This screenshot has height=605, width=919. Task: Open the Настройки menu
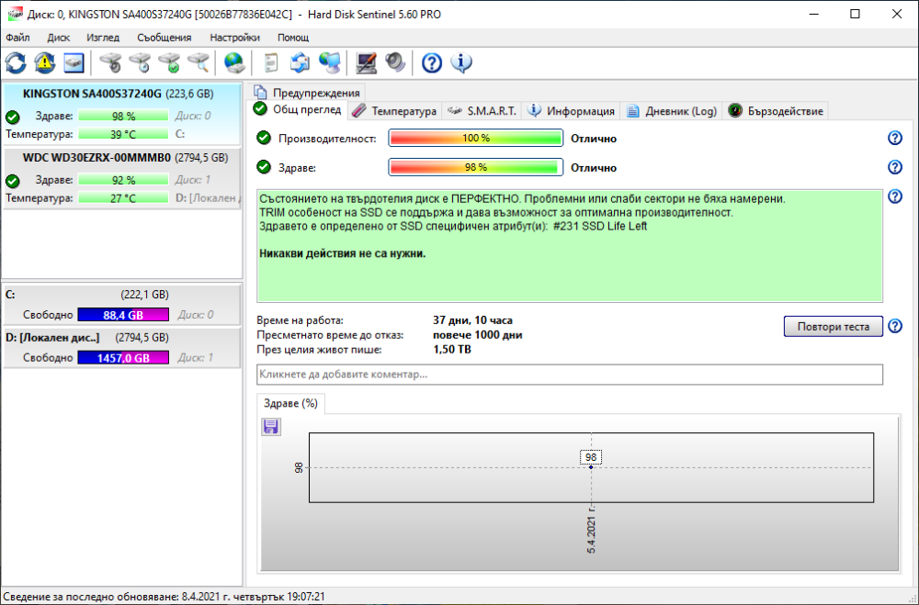click(x=234, y=38)
